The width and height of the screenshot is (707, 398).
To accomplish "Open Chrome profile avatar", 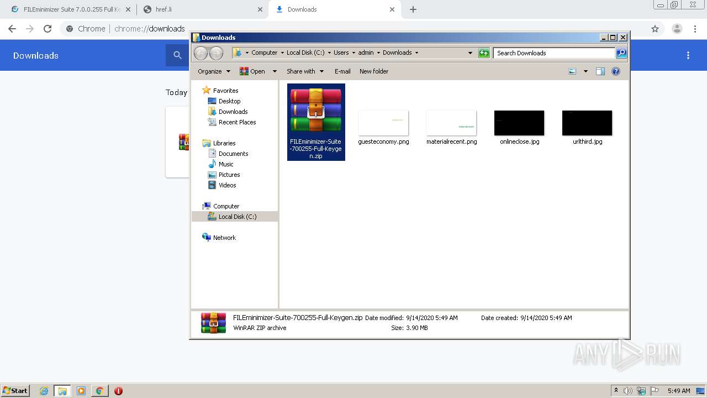I will pyautogui.click(x=677, y=29).
